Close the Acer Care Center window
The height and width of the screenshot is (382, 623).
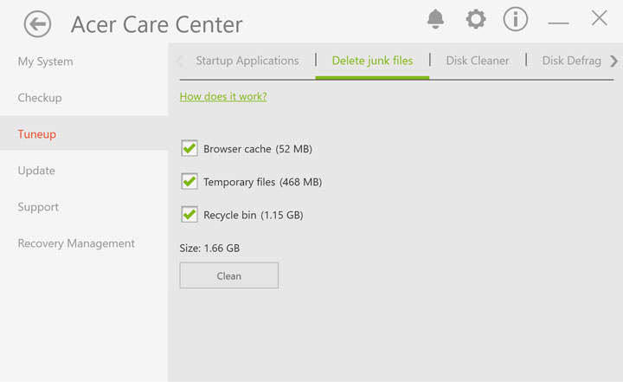tap(599, 19)
